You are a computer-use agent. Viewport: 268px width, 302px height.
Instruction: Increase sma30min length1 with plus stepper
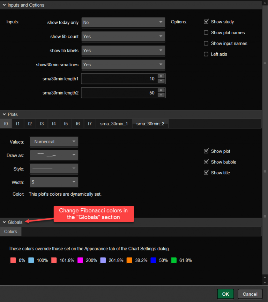[x=161, y=76]
